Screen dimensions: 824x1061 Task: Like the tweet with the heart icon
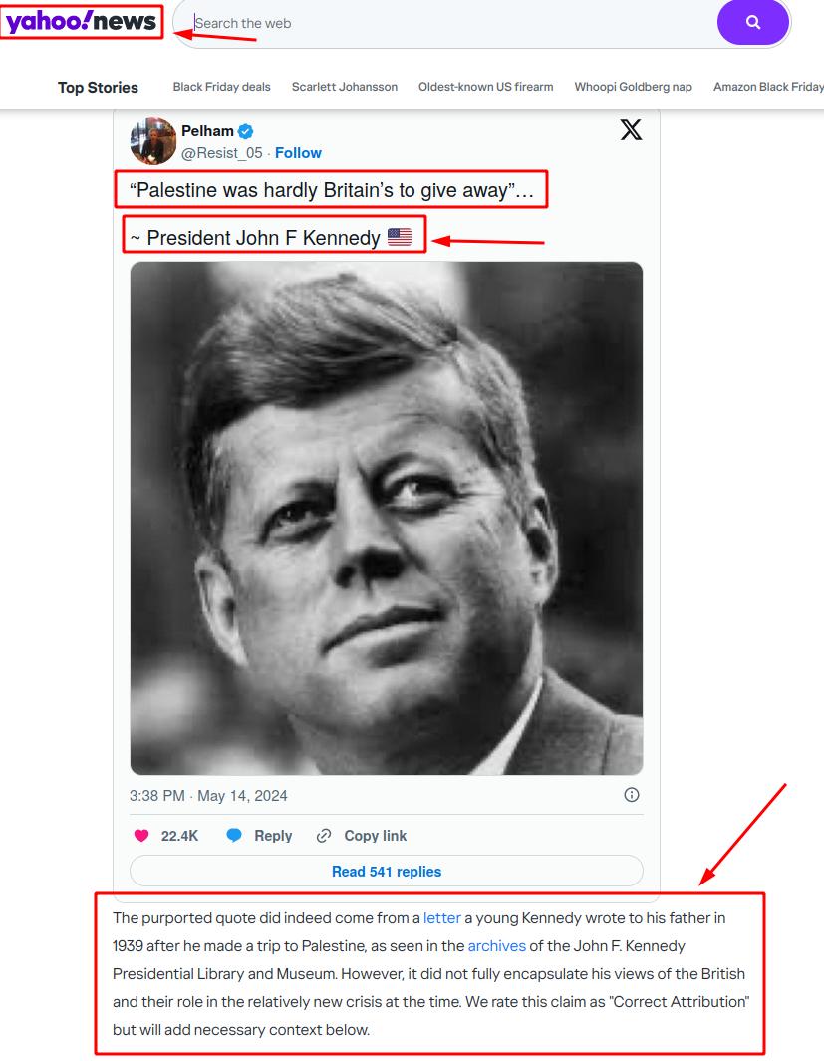point(141,836)
